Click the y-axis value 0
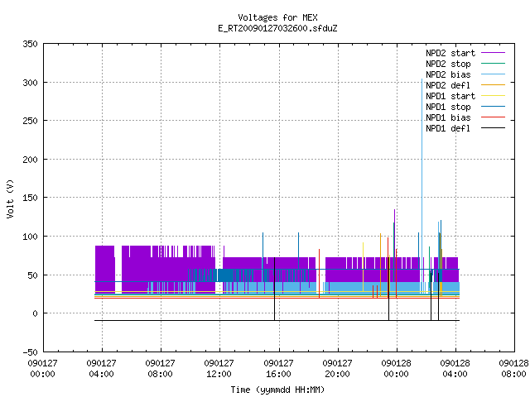530x397 pixels. [x=35, y=313]
